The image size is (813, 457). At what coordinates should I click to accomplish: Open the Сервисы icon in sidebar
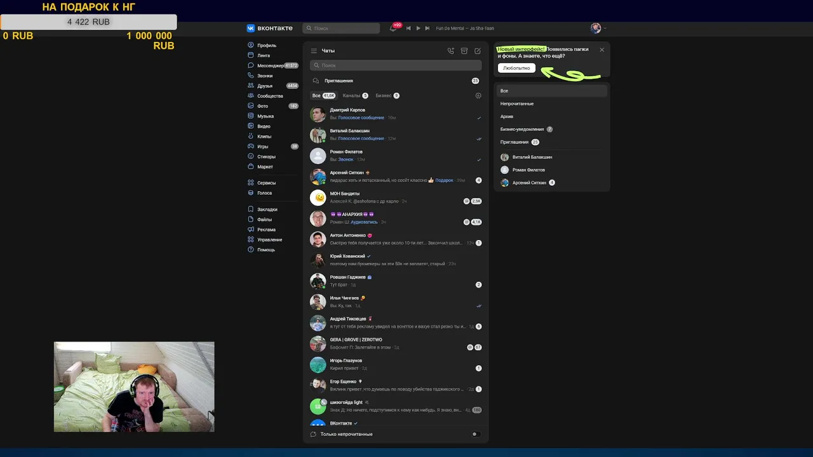coord(251,183)
